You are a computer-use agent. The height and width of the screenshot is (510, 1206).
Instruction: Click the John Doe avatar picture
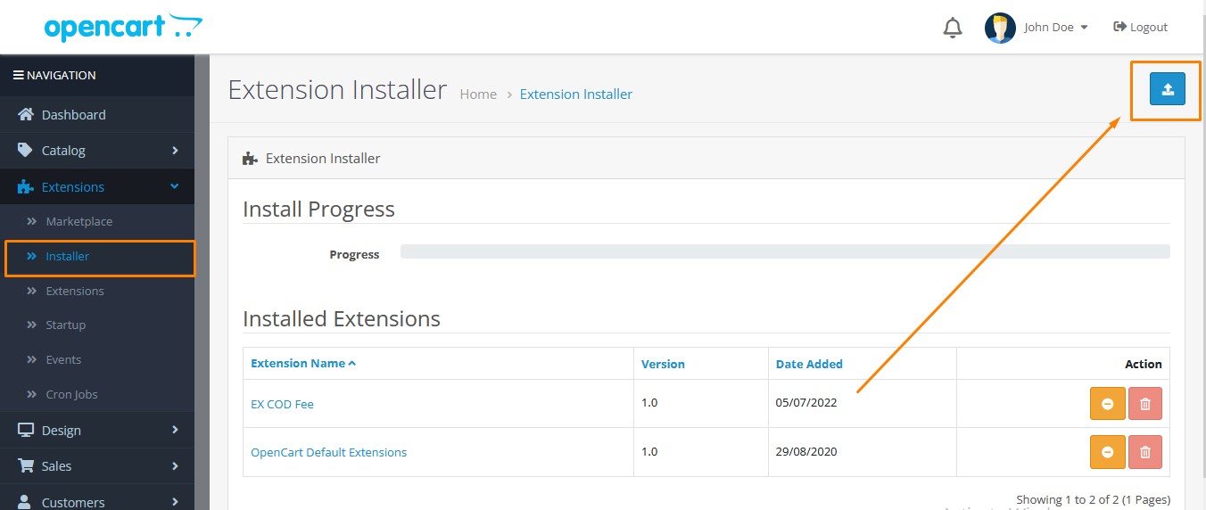1000,28
